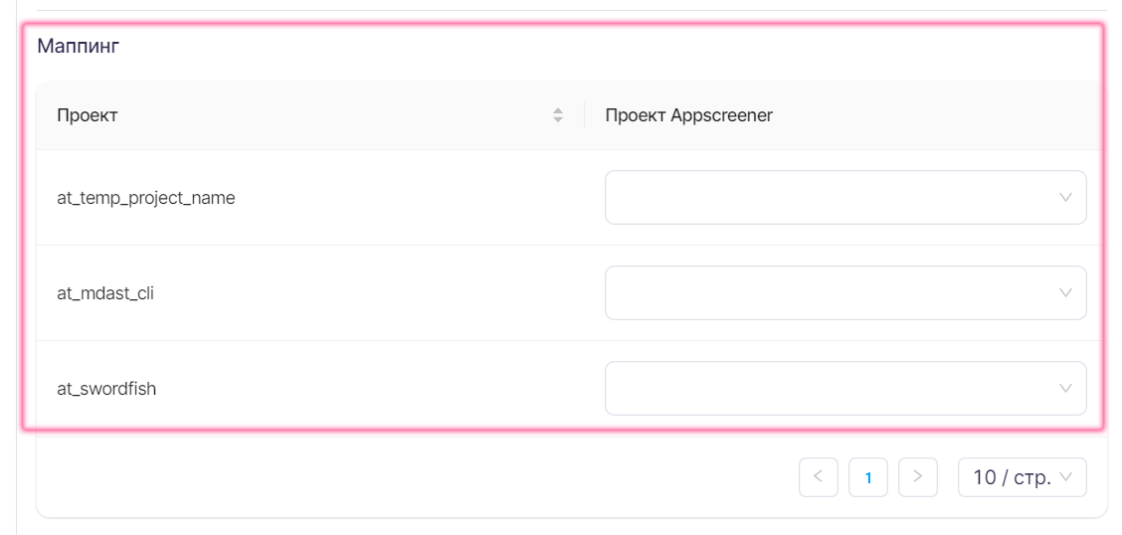The width and height of the screenshot is (1122, 535).
Task: Select the at_mdast_cli project name
Action: pyautogui.click(x=105, y=293)
